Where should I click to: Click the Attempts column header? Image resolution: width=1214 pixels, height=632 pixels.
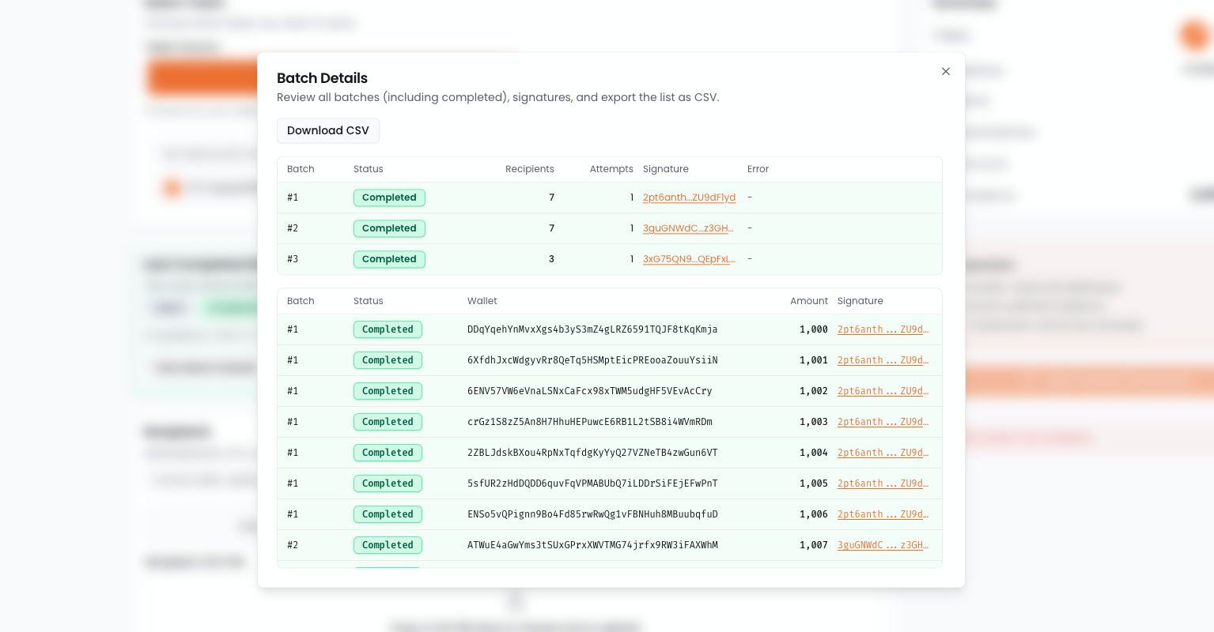click(x=611, y=169)
